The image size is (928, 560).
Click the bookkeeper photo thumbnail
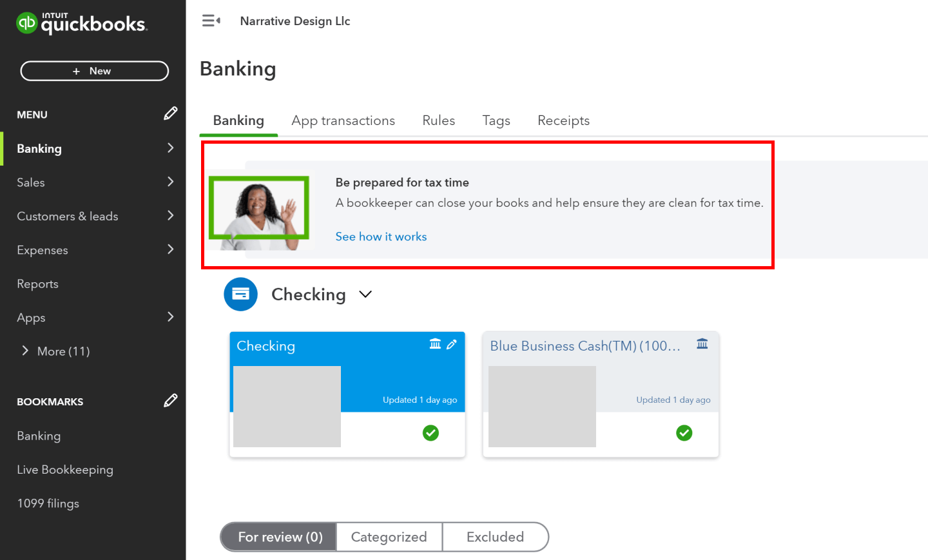click(259, 212)
